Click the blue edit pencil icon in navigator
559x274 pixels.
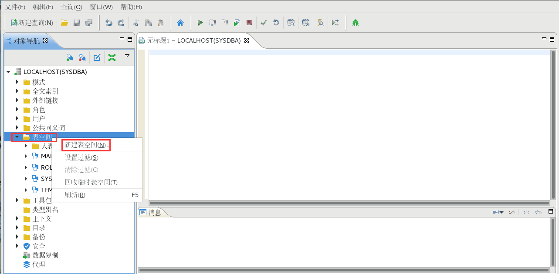coord(97,57)
